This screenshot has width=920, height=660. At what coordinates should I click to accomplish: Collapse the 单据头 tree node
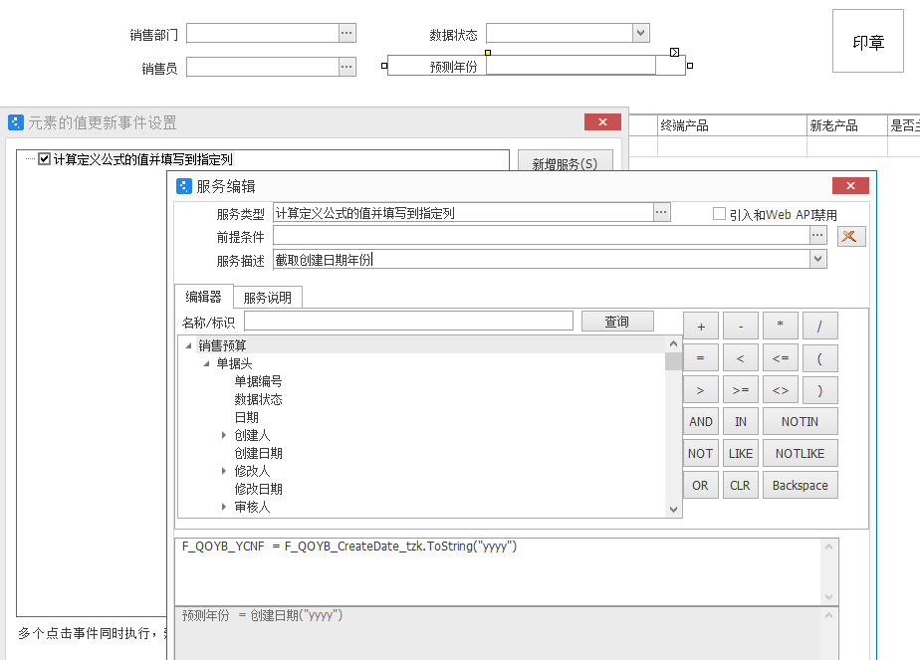[206, 364]
